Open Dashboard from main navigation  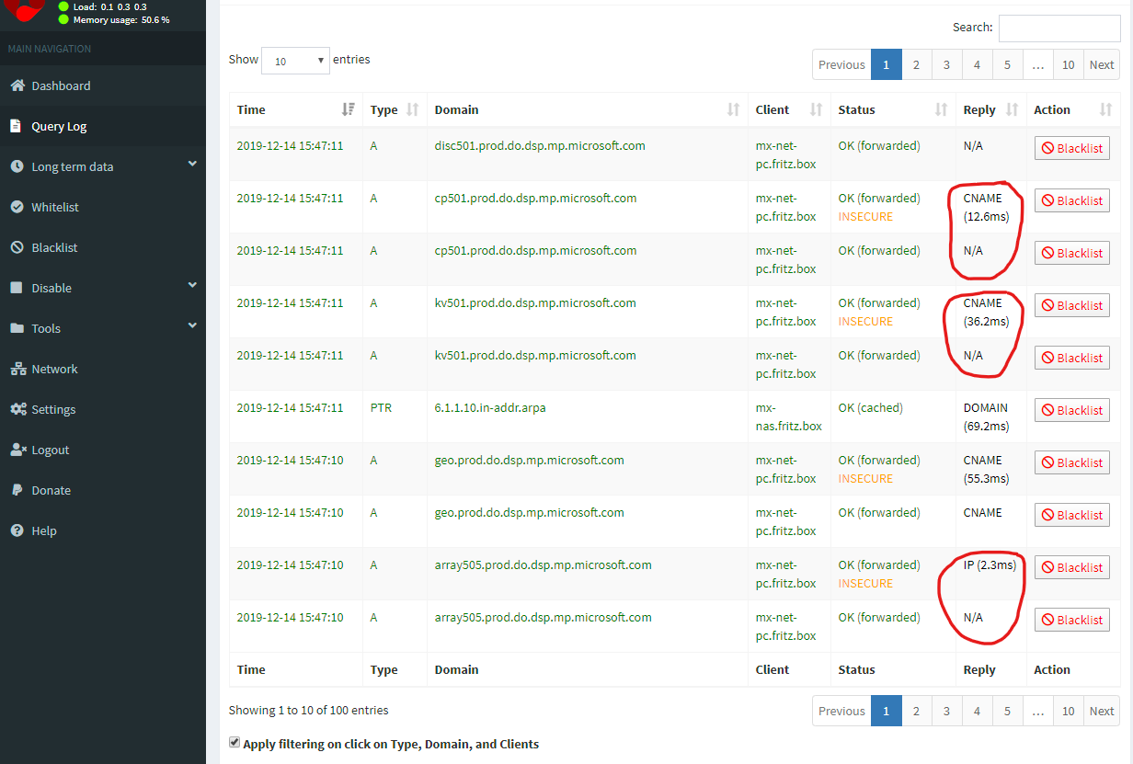(103, 86)
